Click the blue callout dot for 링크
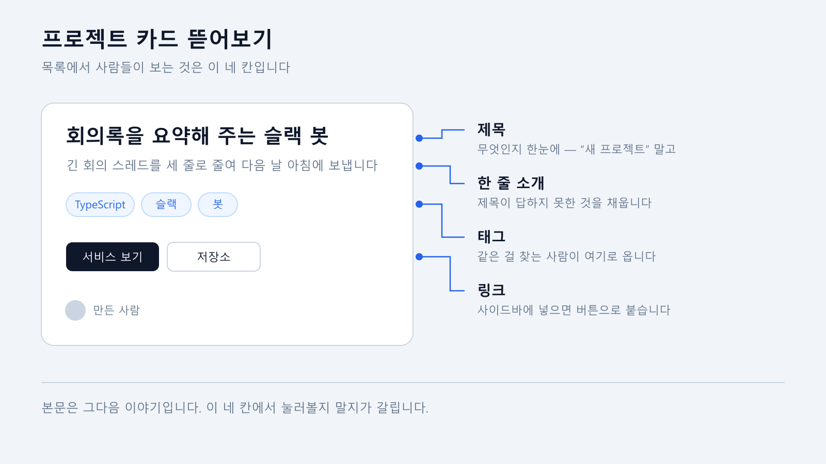Viewport: 826px width, 464px height. (419, 257)
